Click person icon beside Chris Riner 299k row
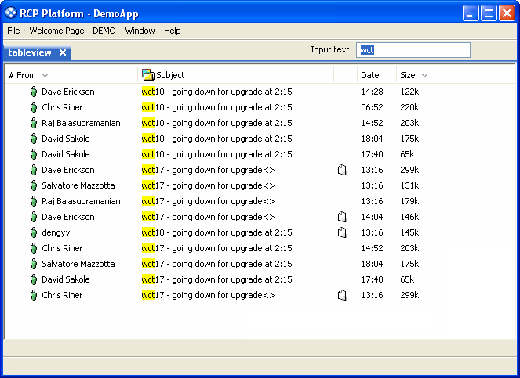Image resolution: width=520 pixels, height=378 pixels. [34, 295]
